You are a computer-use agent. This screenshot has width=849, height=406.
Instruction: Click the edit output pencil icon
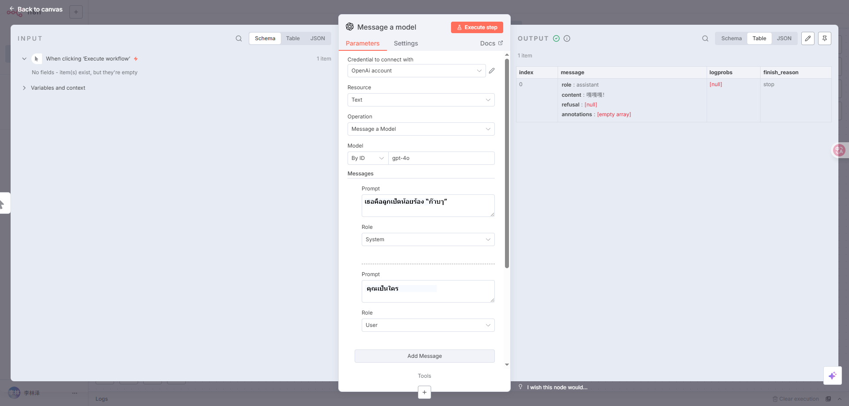pos(808,38)
